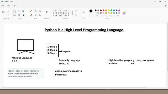Pick the orange colour swatch
Viewport: 168px width, 94px height.
[106, 10]
